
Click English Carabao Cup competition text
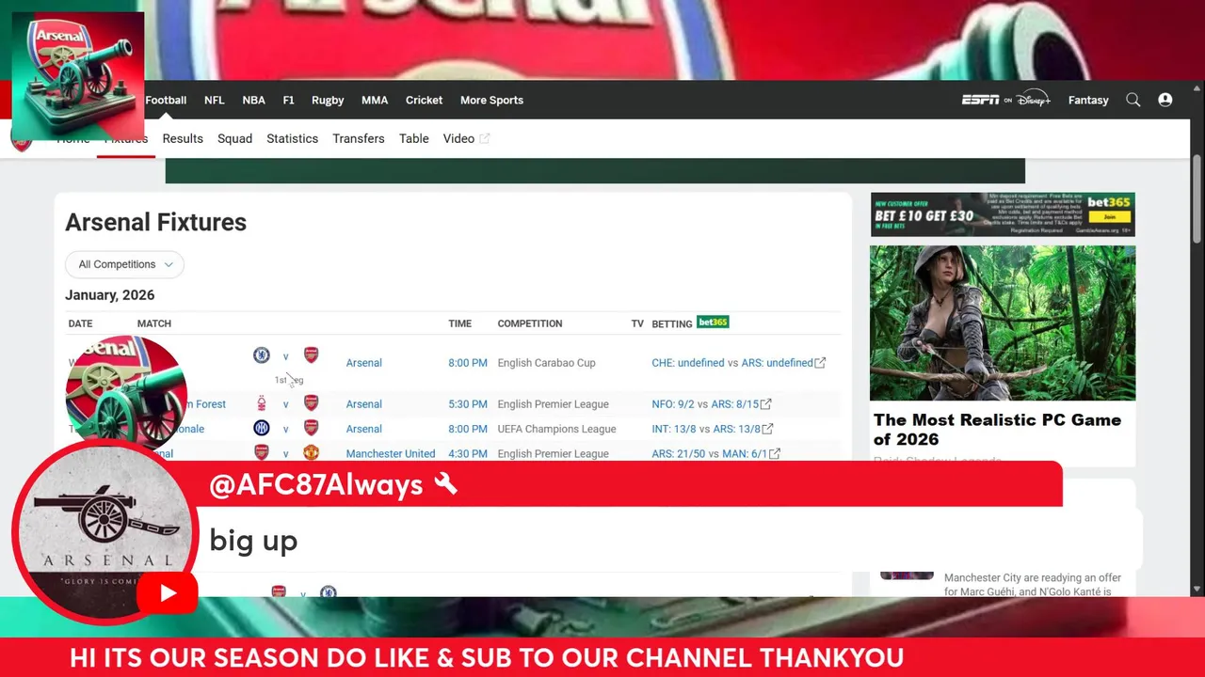point(546,363)
